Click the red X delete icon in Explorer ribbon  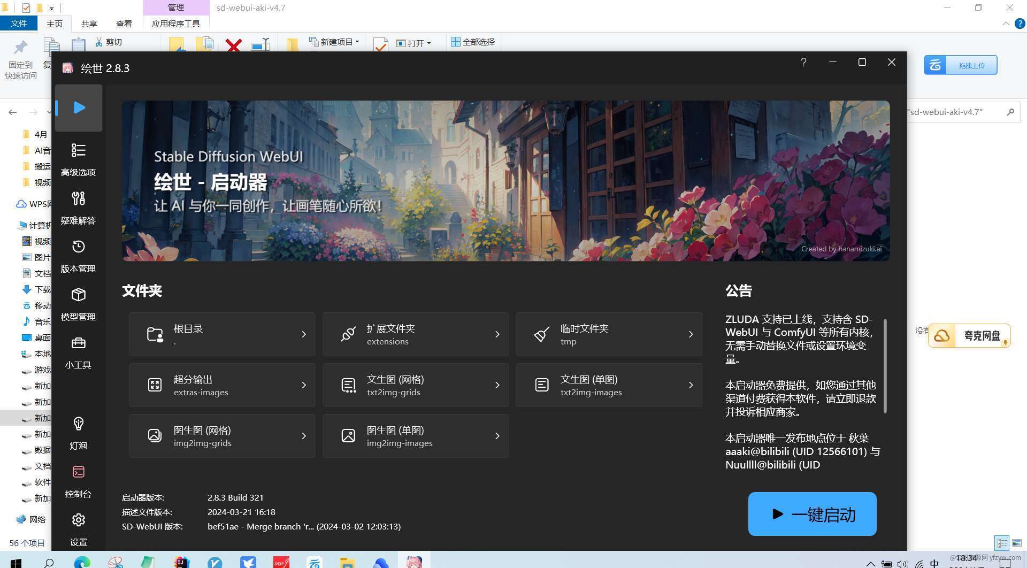pos(233,45)
